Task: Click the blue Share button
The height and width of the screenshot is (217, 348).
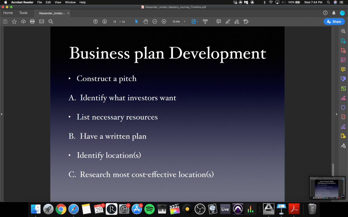Action: point(334,21)
